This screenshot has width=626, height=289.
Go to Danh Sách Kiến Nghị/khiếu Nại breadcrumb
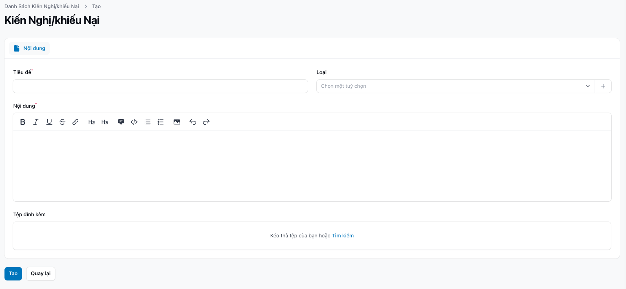(42, 7)
